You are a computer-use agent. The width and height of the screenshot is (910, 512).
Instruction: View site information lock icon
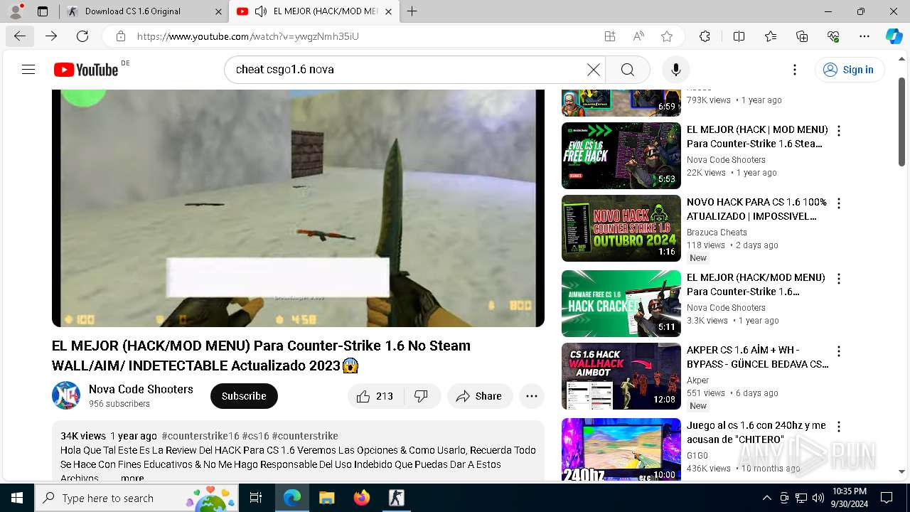coord(121,36)
